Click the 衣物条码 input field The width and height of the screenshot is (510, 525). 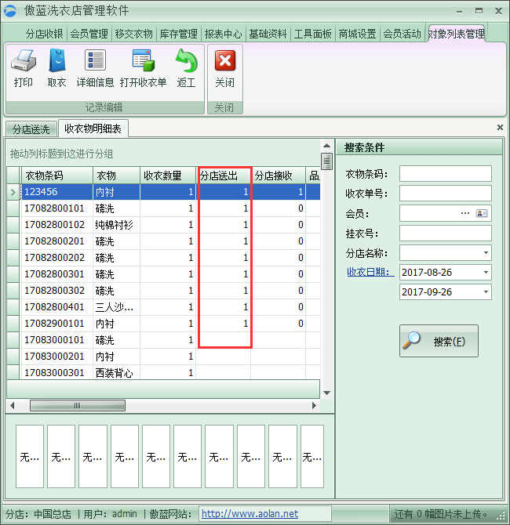(446, 174)
